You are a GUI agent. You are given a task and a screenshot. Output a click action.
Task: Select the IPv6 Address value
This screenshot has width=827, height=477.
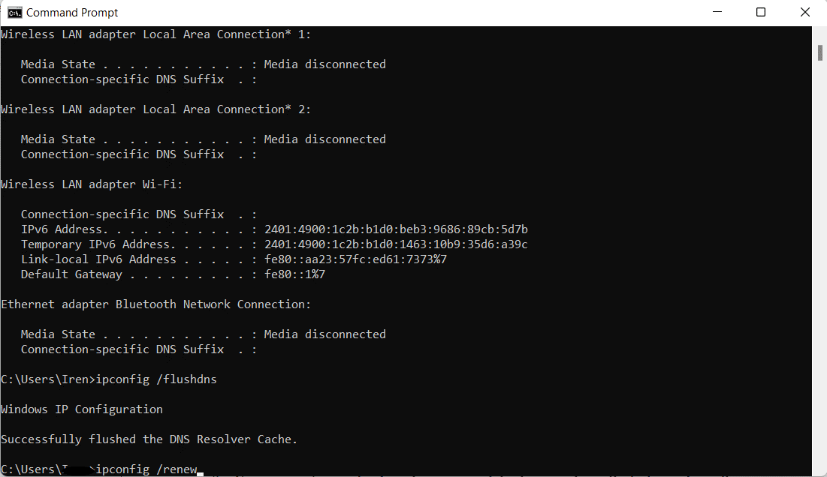394,229
